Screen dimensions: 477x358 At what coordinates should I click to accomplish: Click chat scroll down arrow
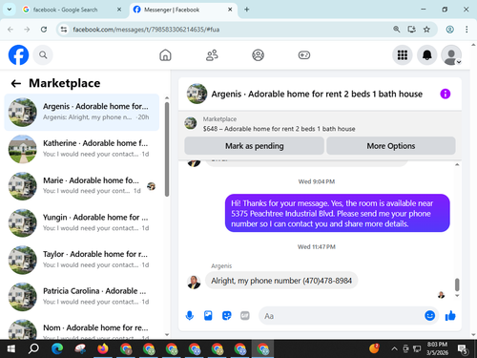point(457,296)
